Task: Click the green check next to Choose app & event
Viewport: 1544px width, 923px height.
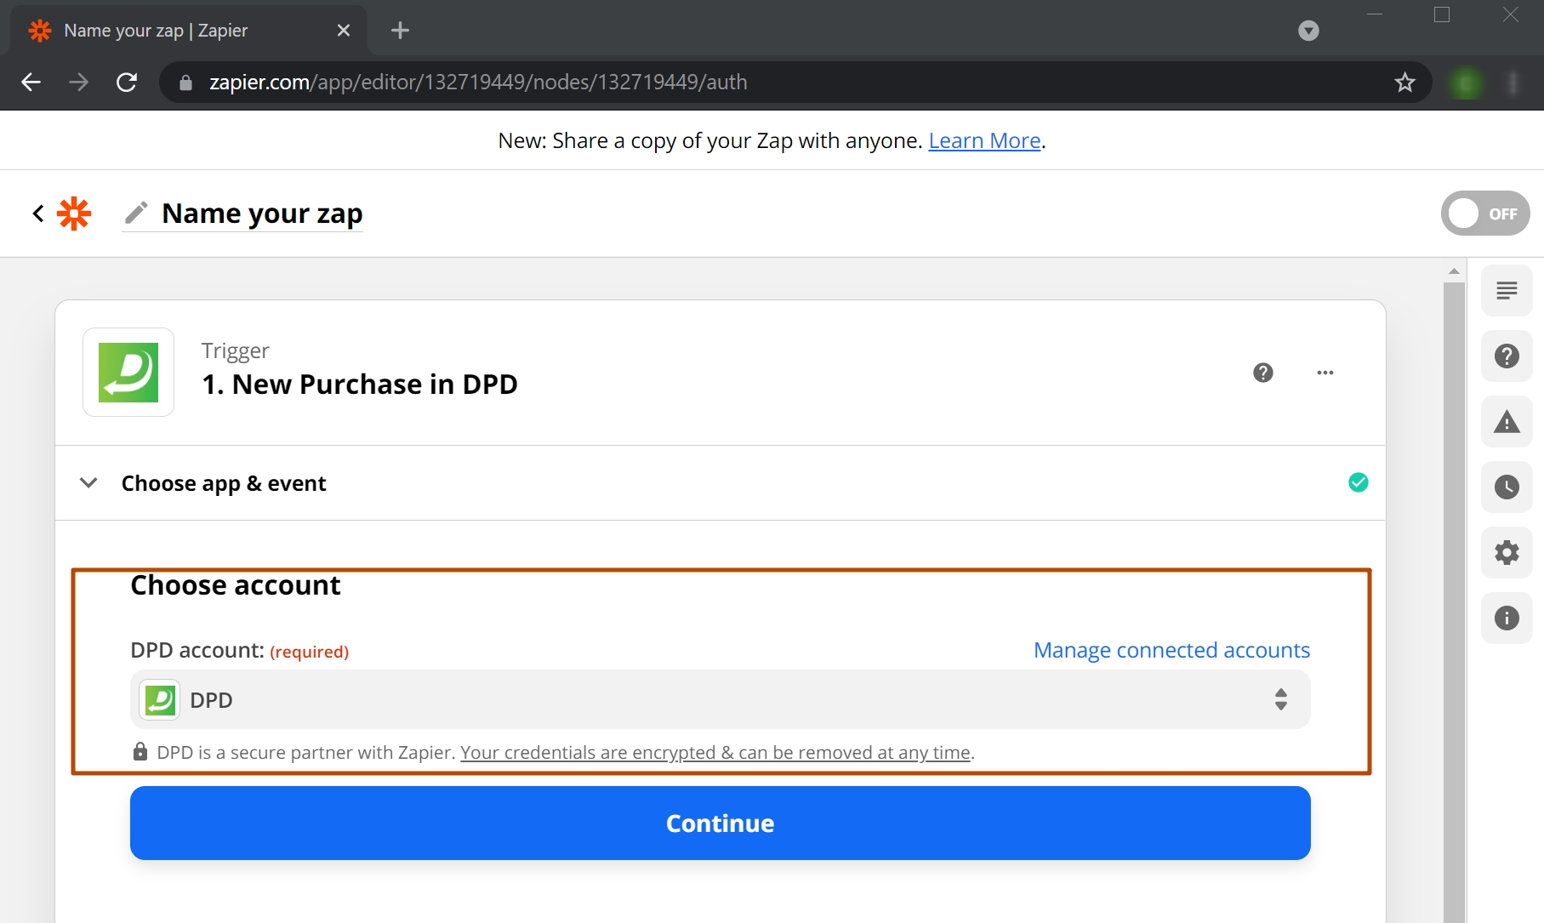Action: [1359, 483]
